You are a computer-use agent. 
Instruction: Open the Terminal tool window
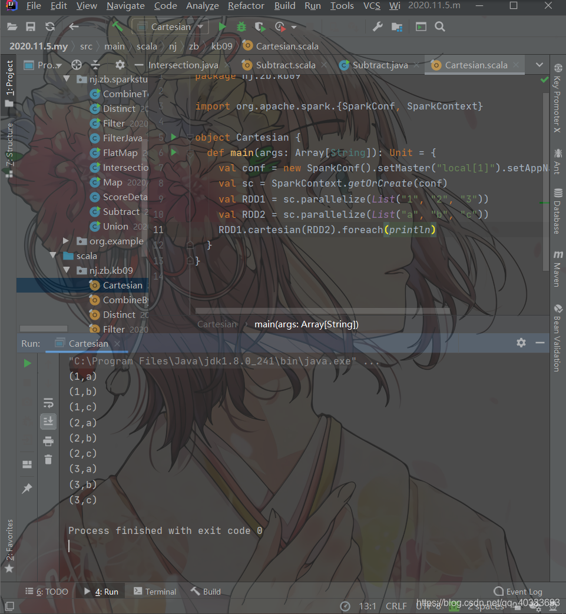tap(155, 592)
